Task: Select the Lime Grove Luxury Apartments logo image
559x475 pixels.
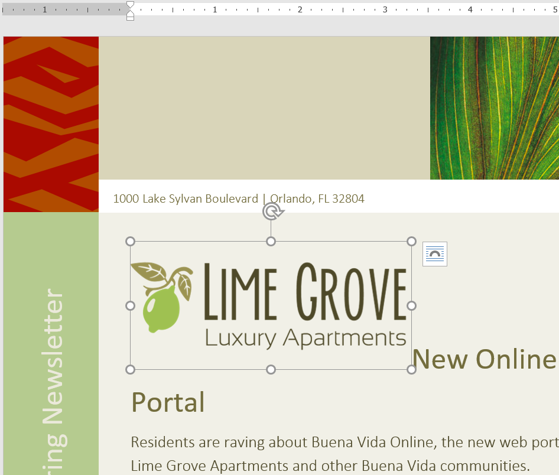Action: pos(271,305)
